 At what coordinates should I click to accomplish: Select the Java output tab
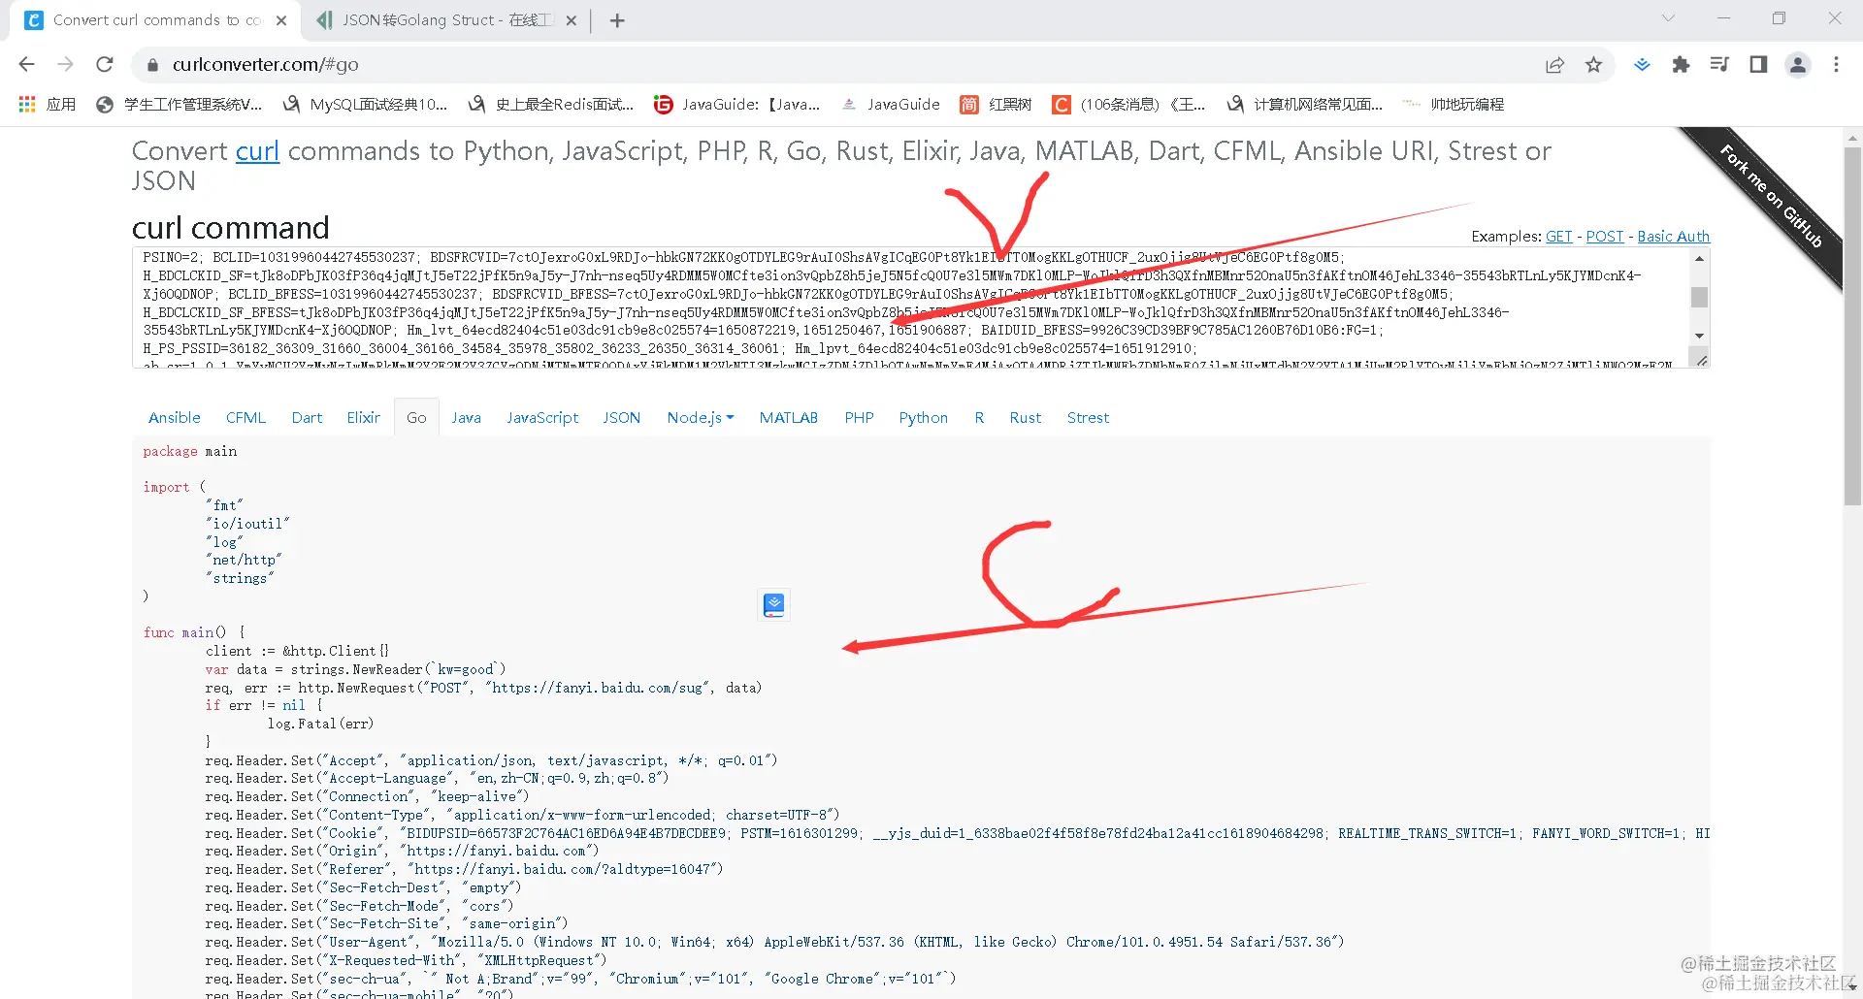click(x=466, y=418)
